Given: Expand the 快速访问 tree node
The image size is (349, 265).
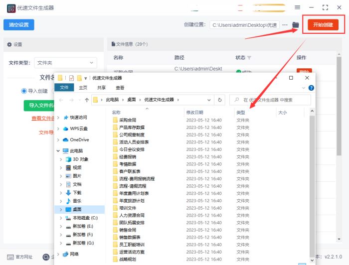Looking at the screenshot, I should (x=58, y=118).
